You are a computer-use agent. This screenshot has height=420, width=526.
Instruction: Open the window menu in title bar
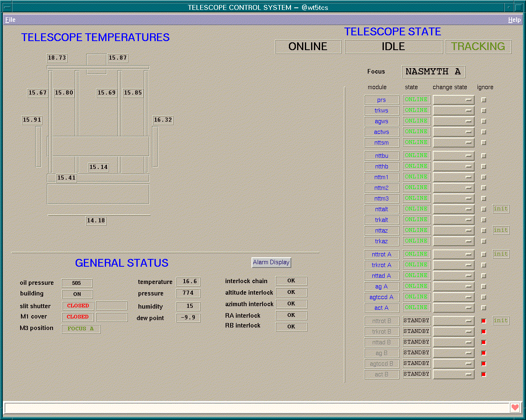coord(7,7)
